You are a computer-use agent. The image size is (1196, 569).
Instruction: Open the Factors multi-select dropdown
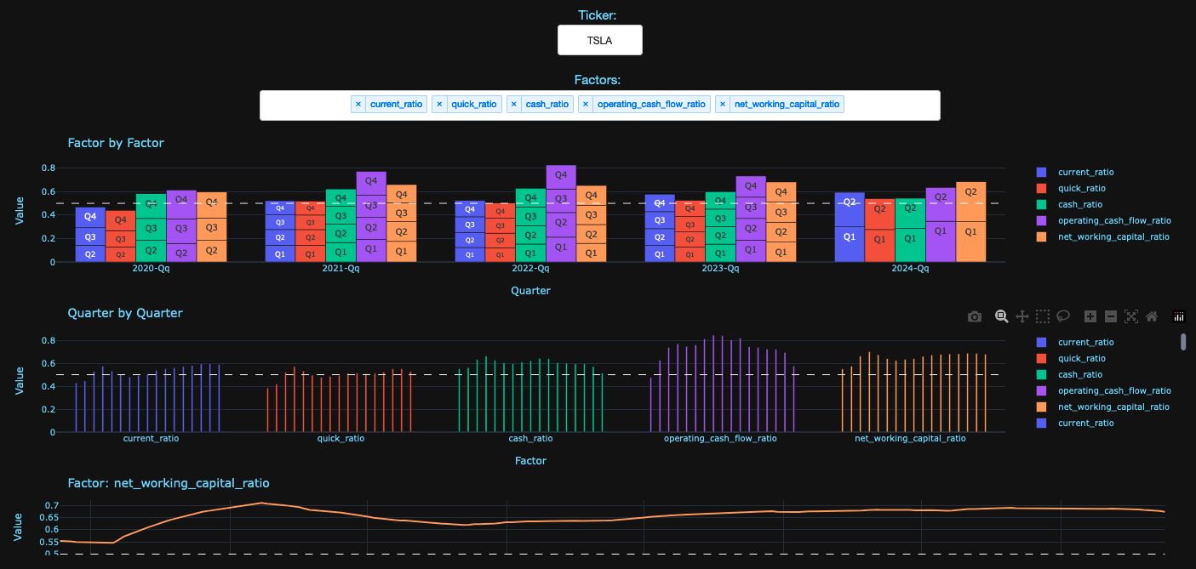(x=890, y=105)
